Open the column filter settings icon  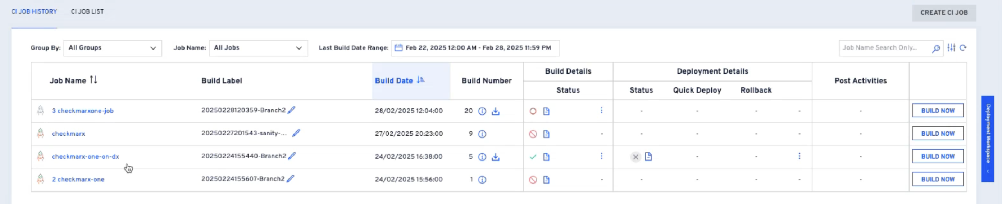click(x=951, y=48)
